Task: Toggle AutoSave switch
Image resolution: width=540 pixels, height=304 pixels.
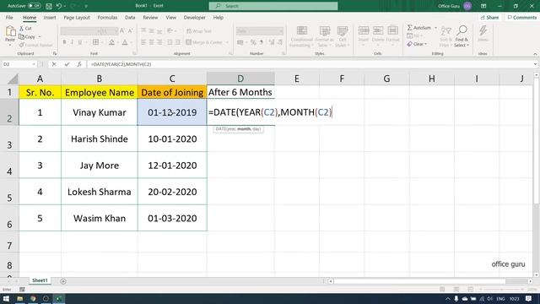Action: tap(34, 6)
